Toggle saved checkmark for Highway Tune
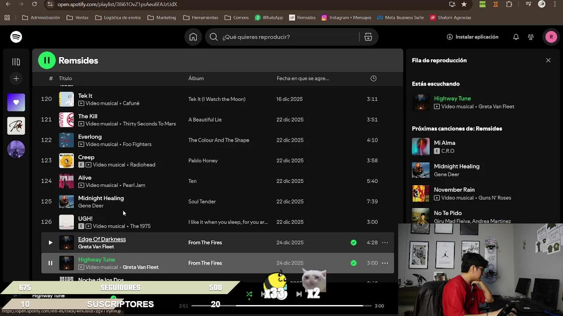The width and height of the screenshot is (563, 316). point(354,263)
